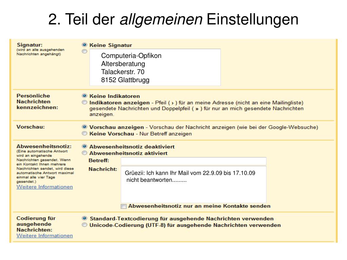Enable Indikatoren anzeigen radio option

click(84, 102)
